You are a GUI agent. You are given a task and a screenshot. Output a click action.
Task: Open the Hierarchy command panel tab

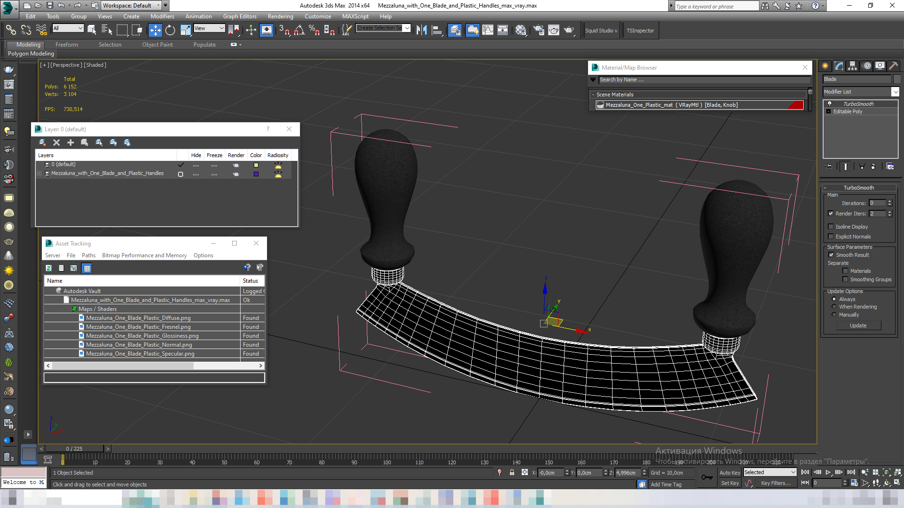853,66
